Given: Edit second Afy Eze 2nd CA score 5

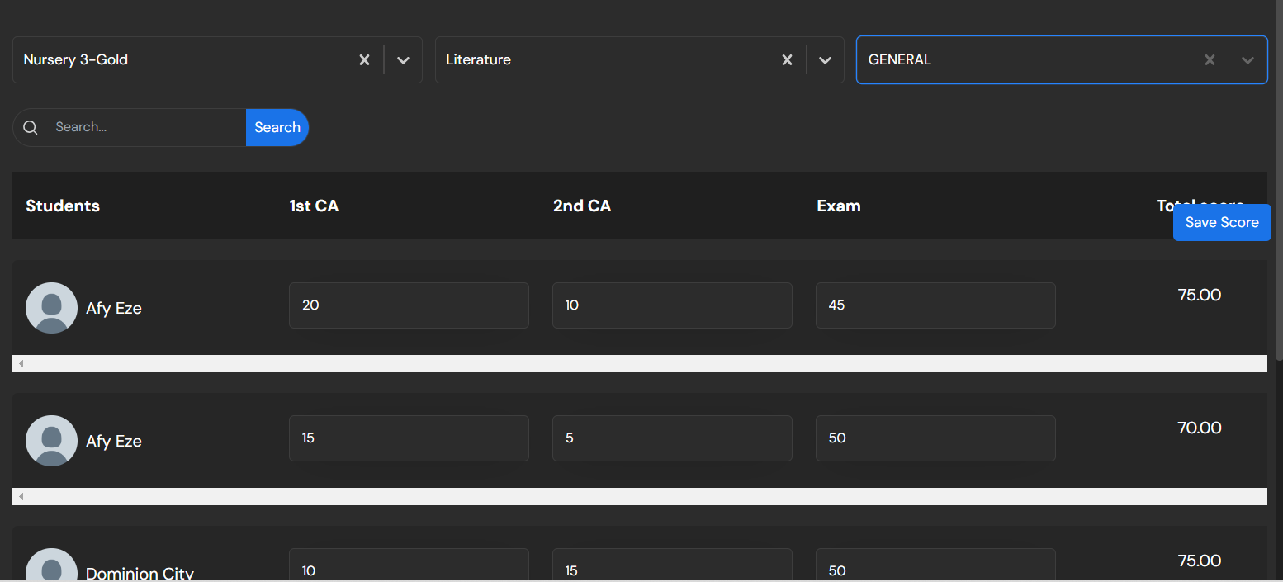Looking at the screenshot, I should click(671, 438).
